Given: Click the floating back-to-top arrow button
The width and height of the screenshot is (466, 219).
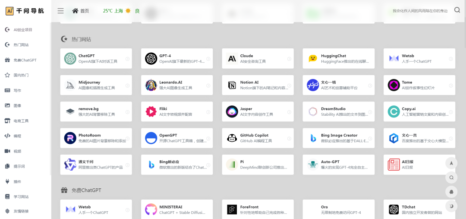Looking at the screenshot, I should (451, 163).
